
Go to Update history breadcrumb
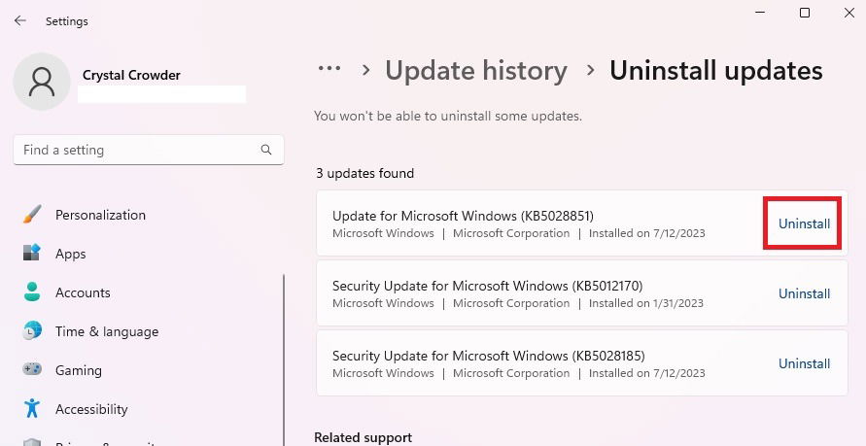pyautogui.click(x=476, y=71)
